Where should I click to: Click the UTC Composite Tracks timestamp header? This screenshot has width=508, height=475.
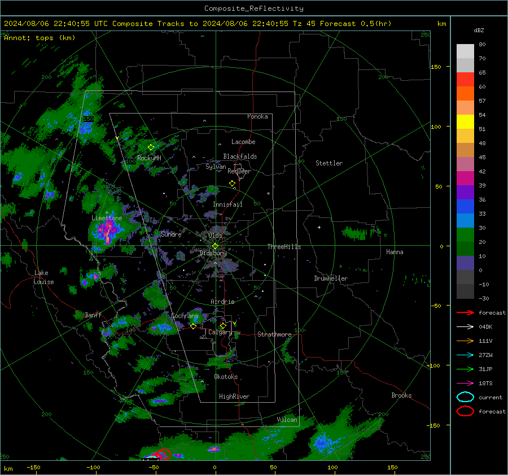click(198, 24)
